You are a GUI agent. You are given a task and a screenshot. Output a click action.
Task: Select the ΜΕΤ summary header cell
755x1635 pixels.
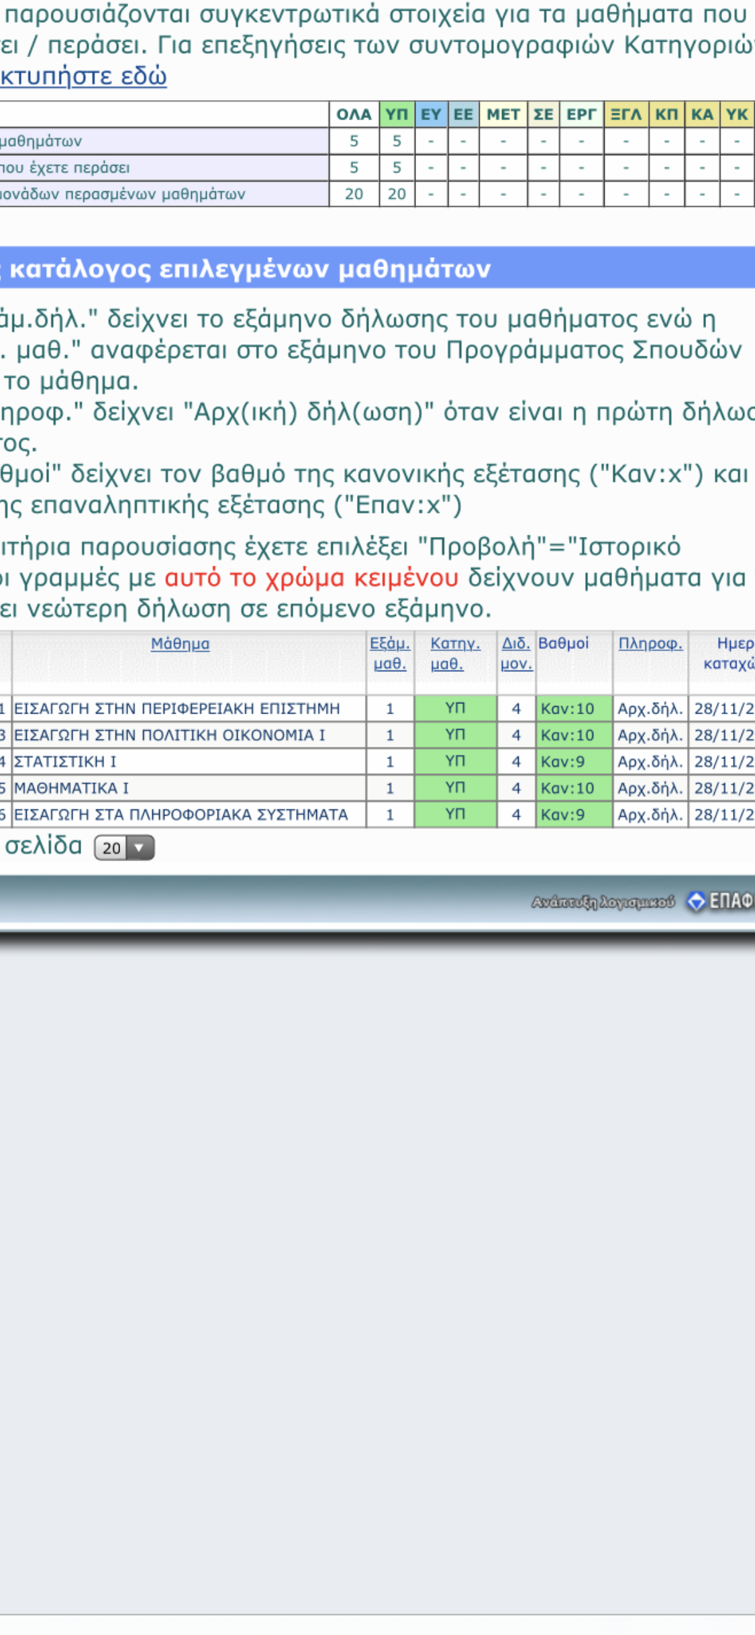coord(503,115)
